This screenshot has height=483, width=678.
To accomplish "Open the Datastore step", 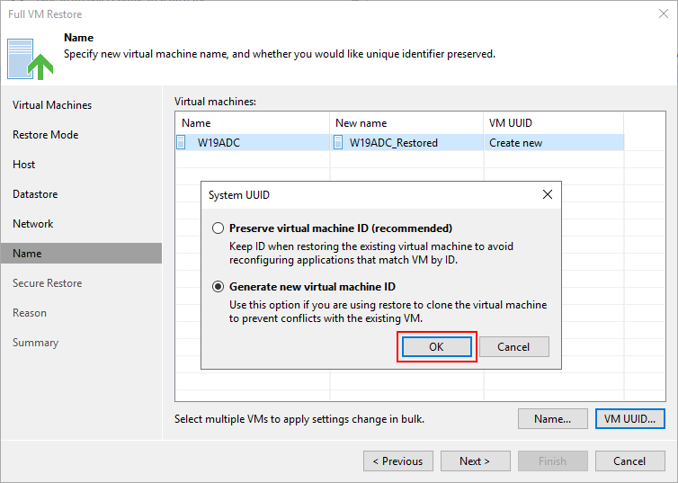I will pos(35,194).
